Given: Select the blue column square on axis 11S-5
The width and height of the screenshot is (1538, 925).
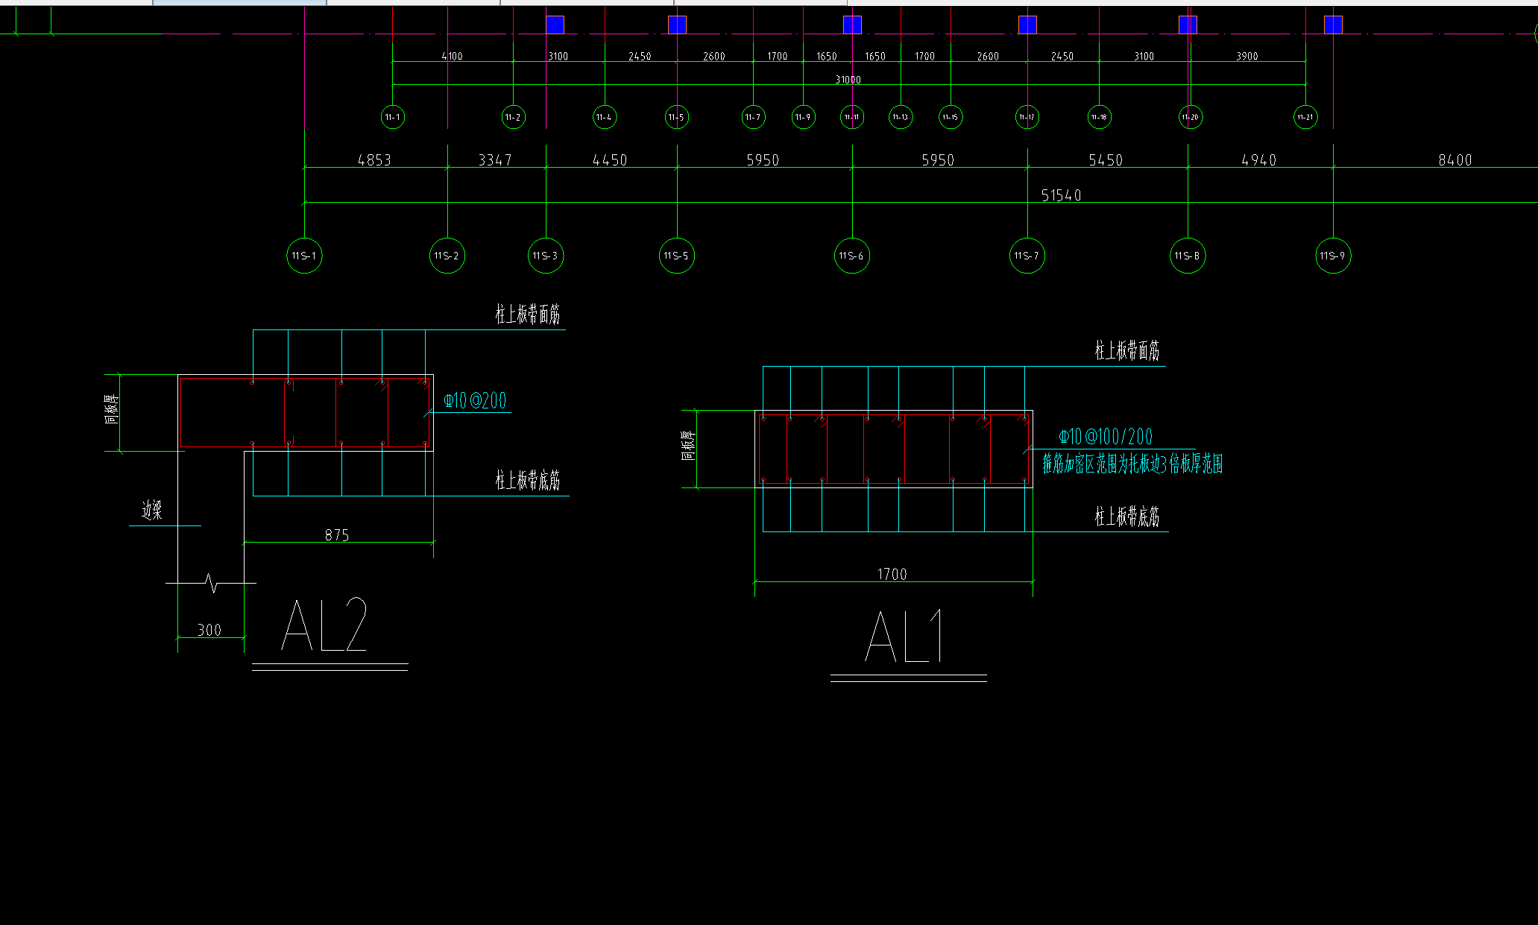Looking at the screenshot, I should pos(677,25).
